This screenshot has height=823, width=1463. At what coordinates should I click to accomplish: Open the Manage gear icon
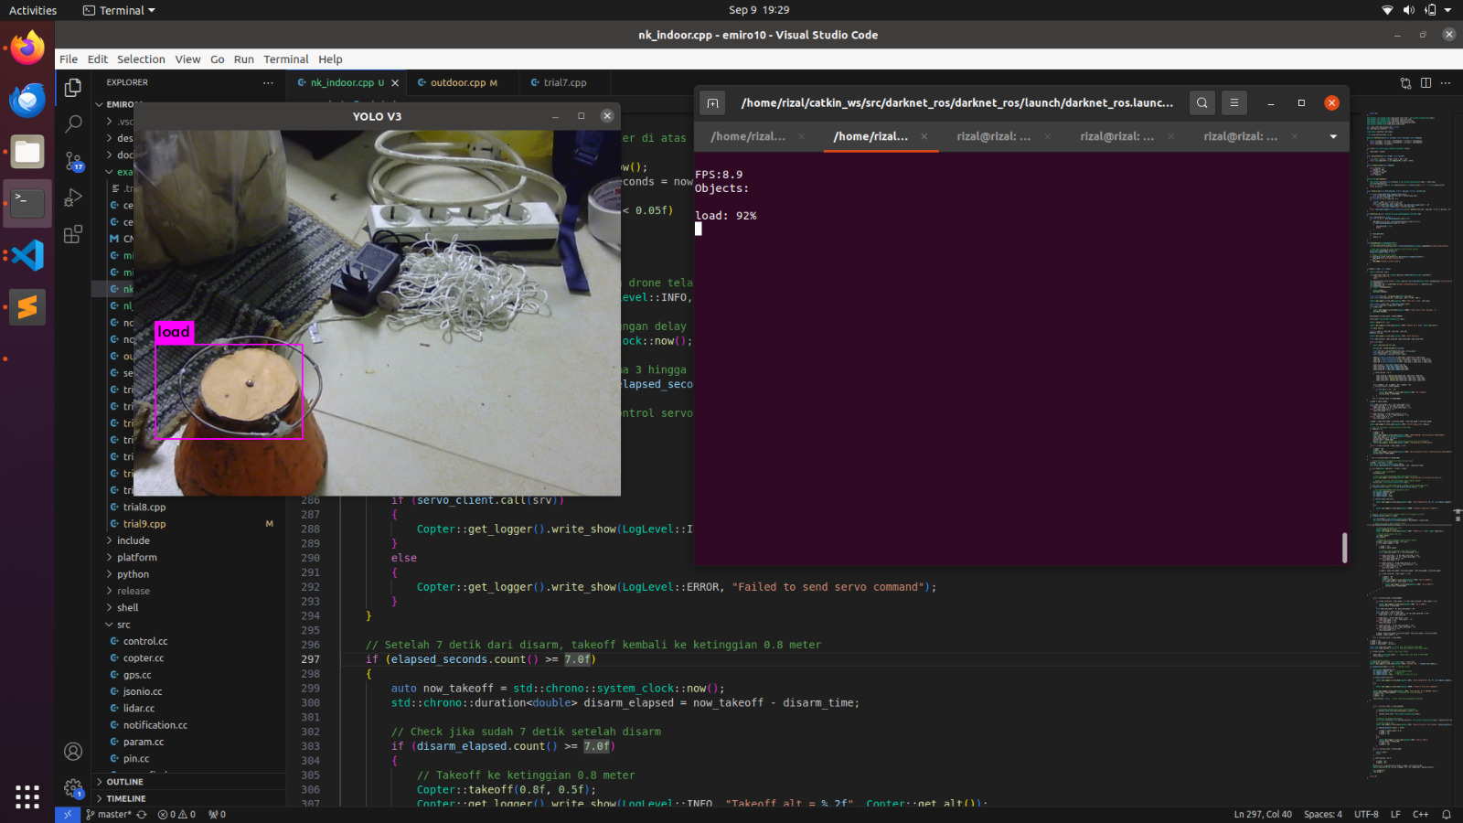(x=73, y=787)
